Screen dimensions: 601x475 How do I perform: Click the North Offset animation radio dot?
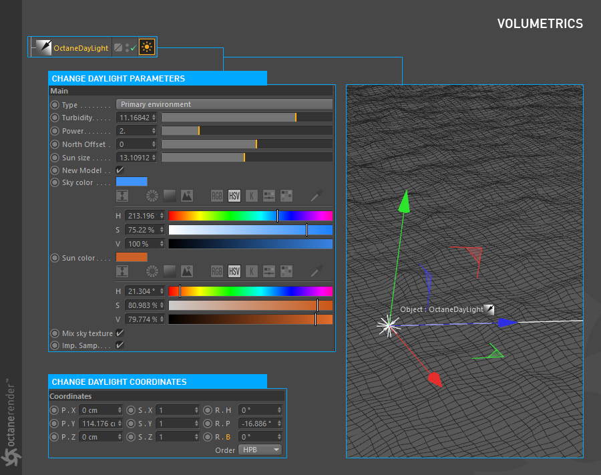point(55,144)
